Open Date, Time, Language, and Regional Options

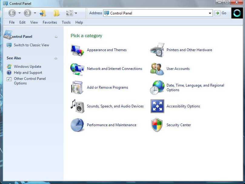(x=195, y=87)
